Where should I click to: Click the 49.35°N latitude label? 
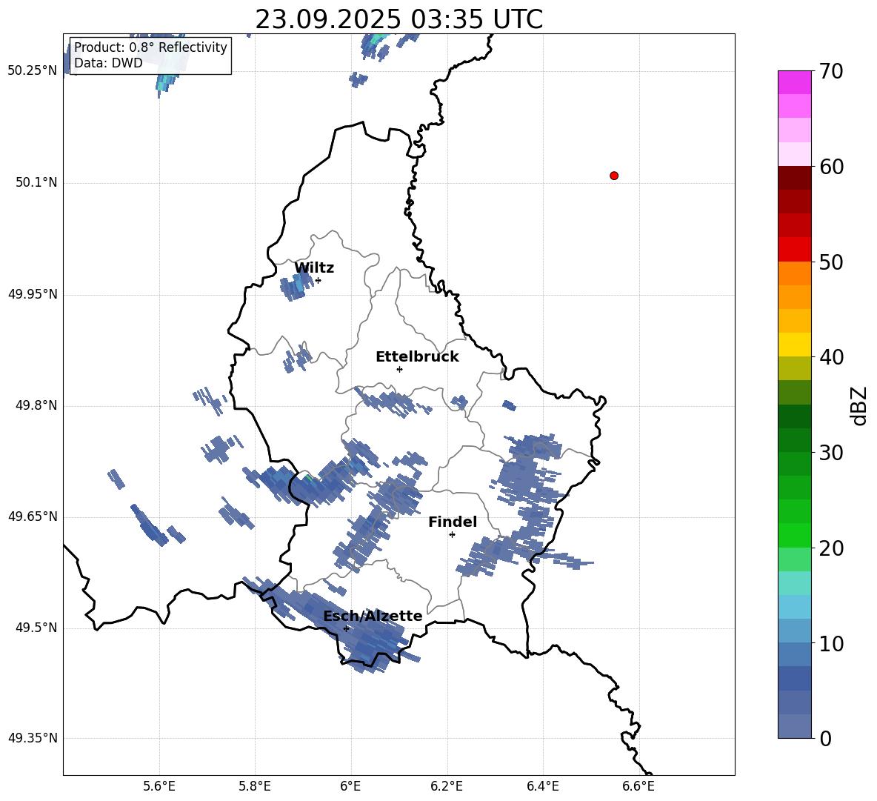[x=33, y=738]
